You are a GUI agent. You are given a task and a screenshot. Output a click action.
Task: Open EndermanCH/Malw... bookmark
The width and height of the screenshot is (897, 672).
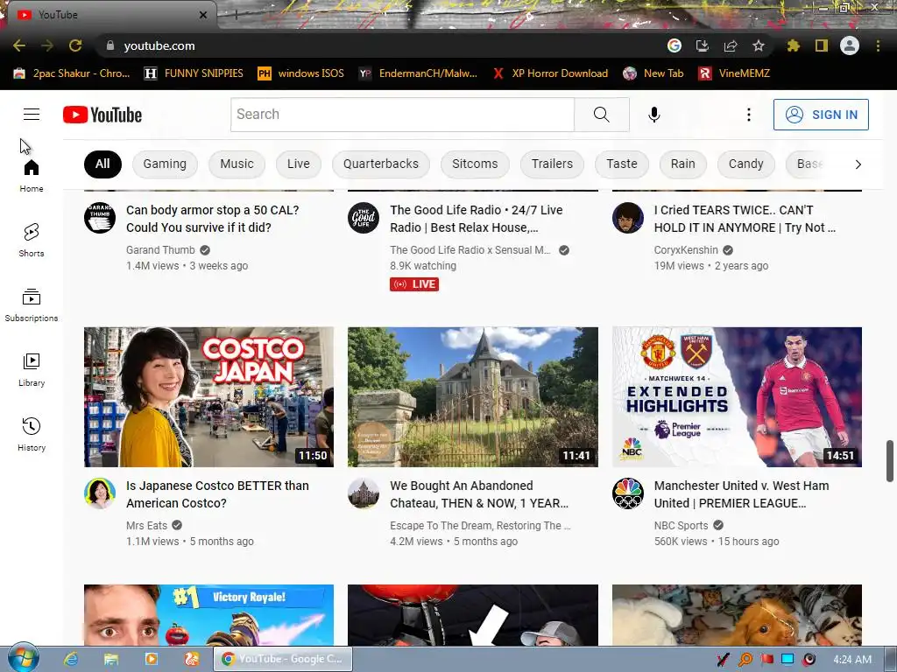click(418, 73)
